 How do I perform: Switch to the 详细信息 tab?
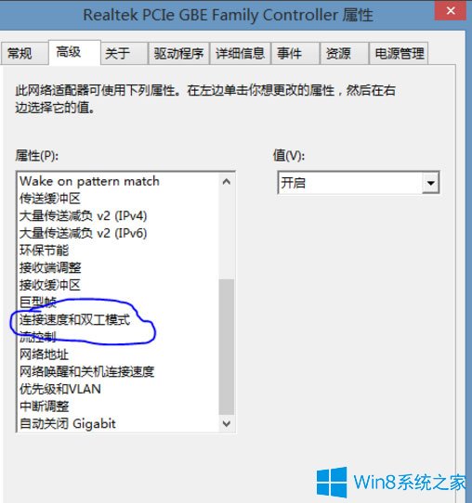240,54
